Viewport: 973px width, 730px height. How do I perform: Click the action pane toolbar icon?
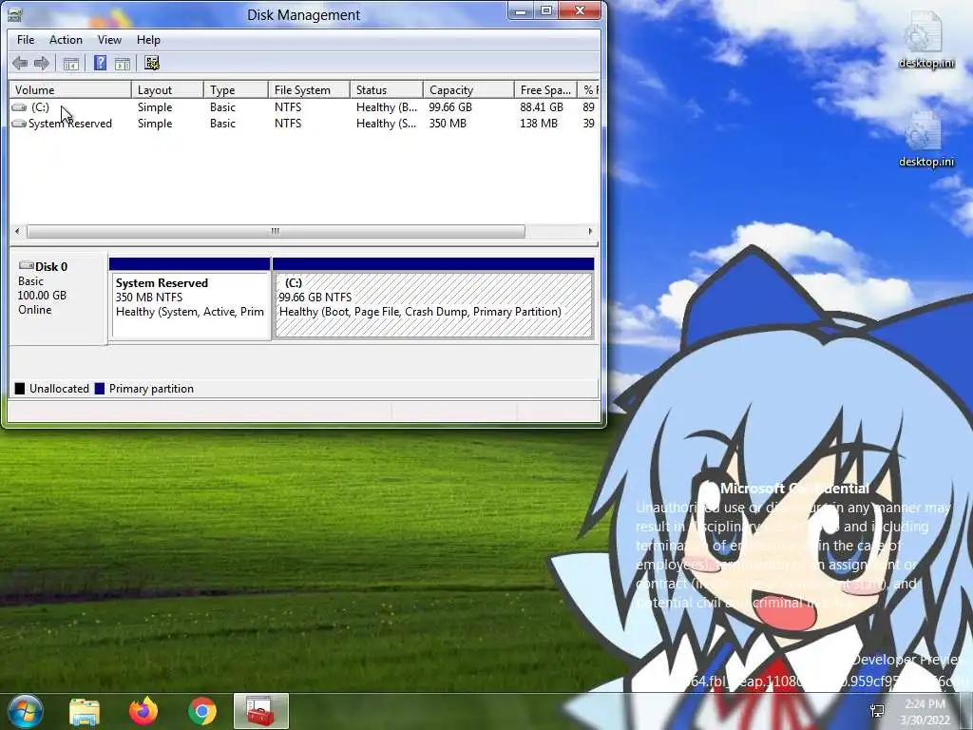(x=123, y=64)
